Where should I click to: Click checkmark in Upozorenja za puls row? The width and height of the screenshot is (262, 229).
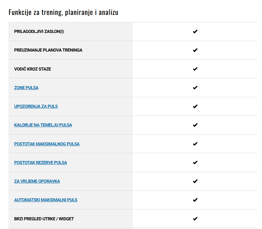pos(195,106)
